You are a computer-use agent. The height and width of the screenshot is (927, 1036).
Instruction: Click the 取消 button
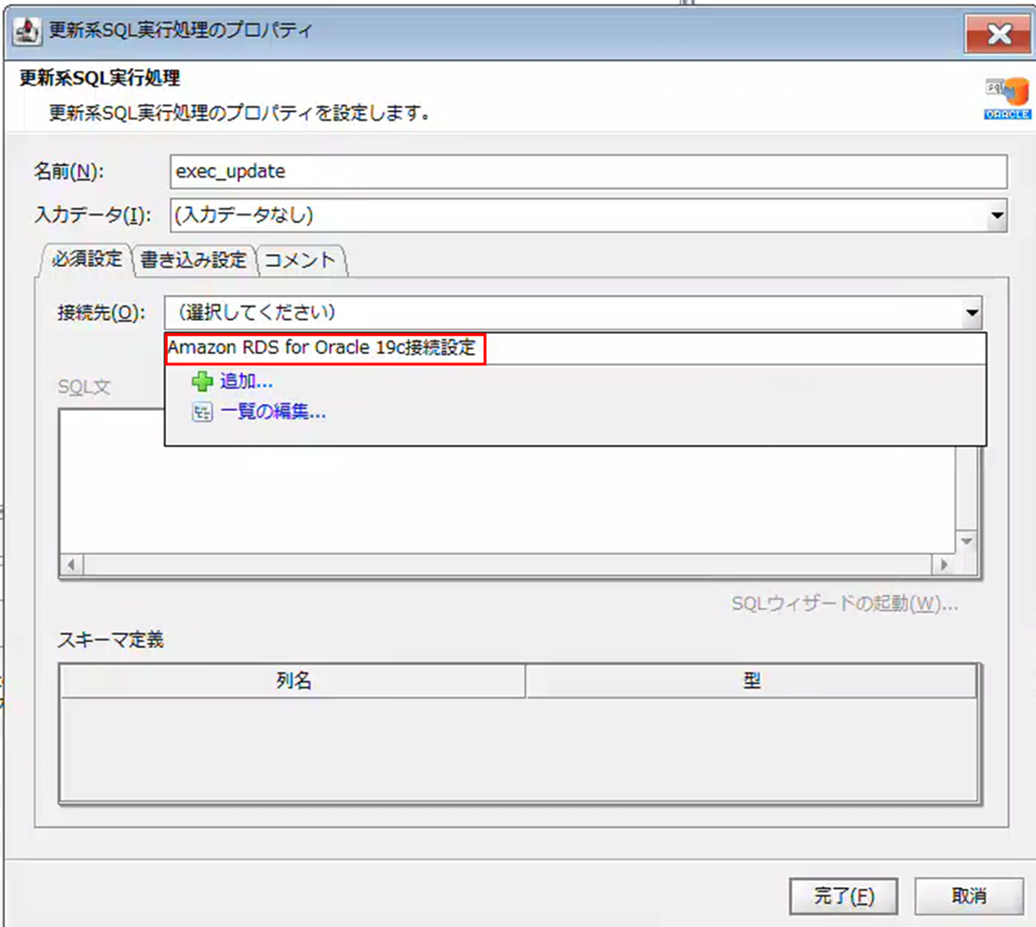coord(969,896)
